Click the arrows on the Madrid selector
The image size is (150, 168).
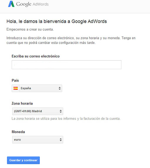[61, 111]
